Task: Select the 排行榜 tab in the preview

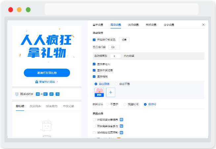Action: pos(20,106)
